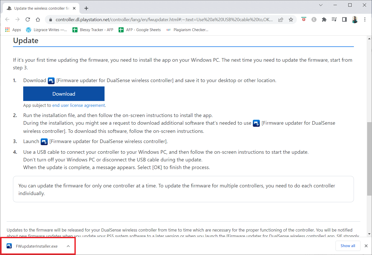
Task: Click the K extension icon
Action: pyautogui.click(x=314, y=19)
